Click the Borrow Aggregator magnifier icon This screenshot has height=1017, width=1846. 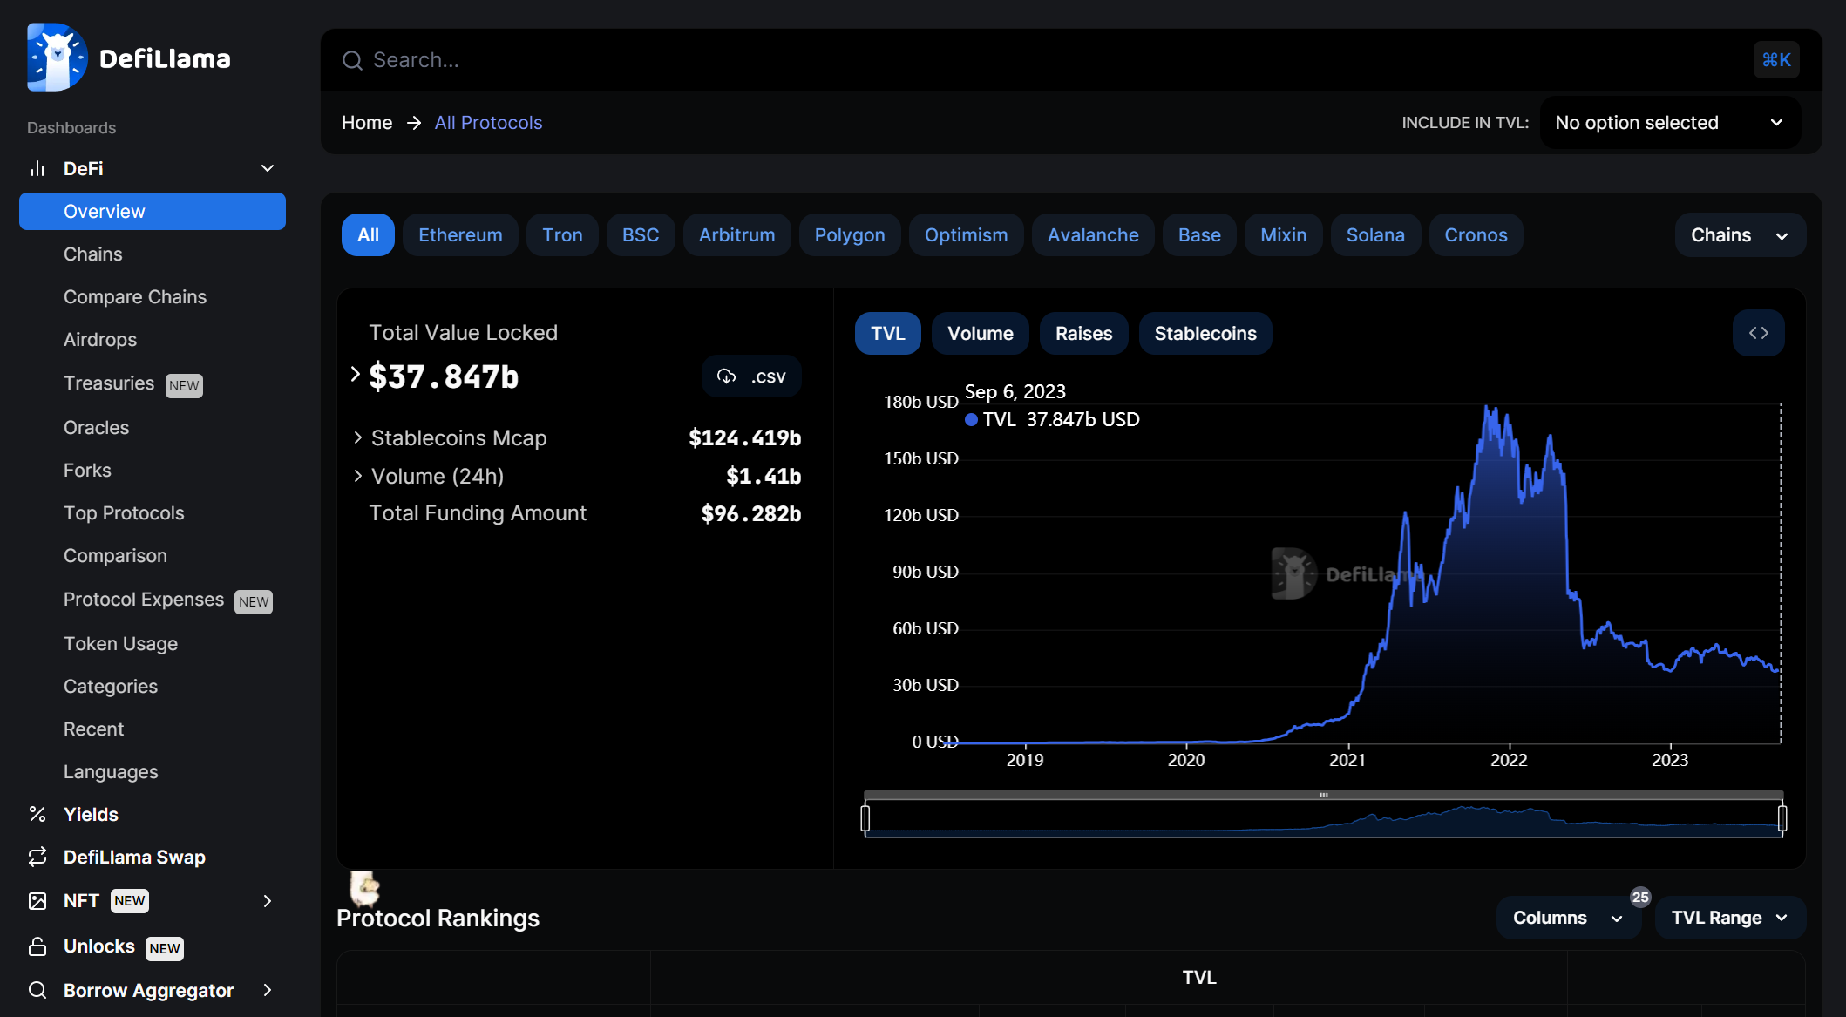click(37, 990)
